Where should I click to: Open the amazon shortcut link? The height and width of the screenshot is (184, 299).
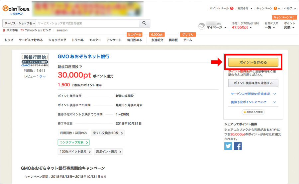[x=62, y=30]
